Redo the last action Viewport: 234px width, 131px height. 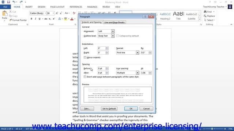click(21, 2)
